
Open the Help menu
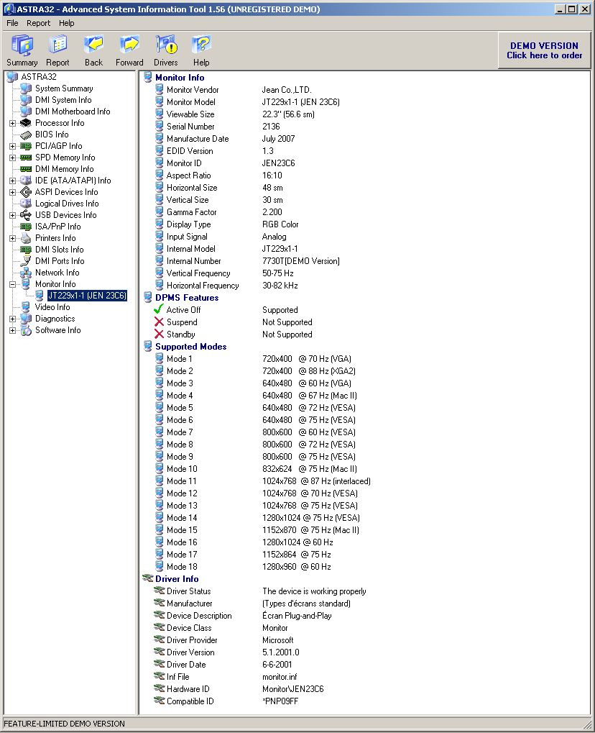point(66,23)
